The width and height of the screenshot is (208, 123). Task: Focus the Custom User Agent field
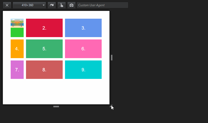coord(102,5)
